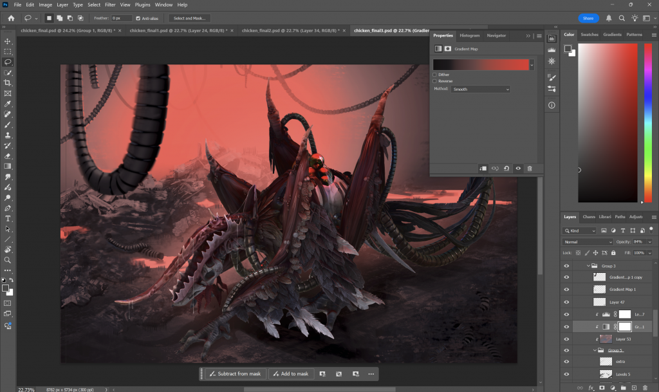
Task: Select the Path Selection tool
Action: [8, 229]
